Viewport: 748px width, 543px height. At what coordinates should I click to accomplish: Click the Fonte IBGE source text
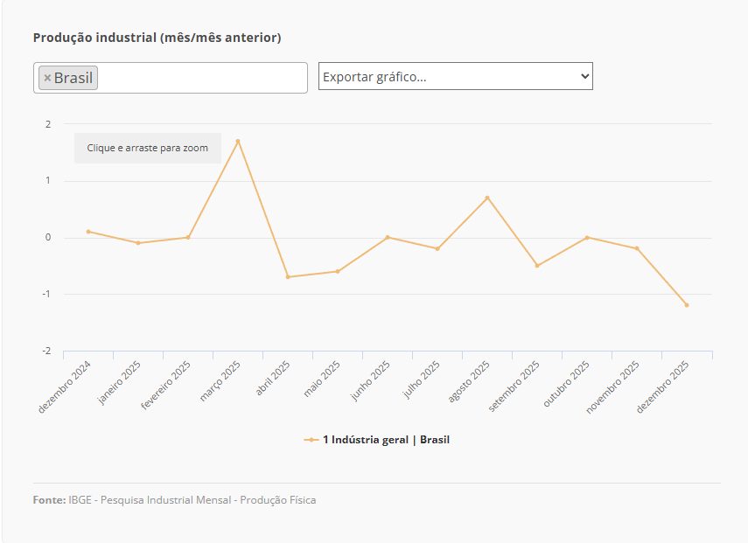click(174, 500)
